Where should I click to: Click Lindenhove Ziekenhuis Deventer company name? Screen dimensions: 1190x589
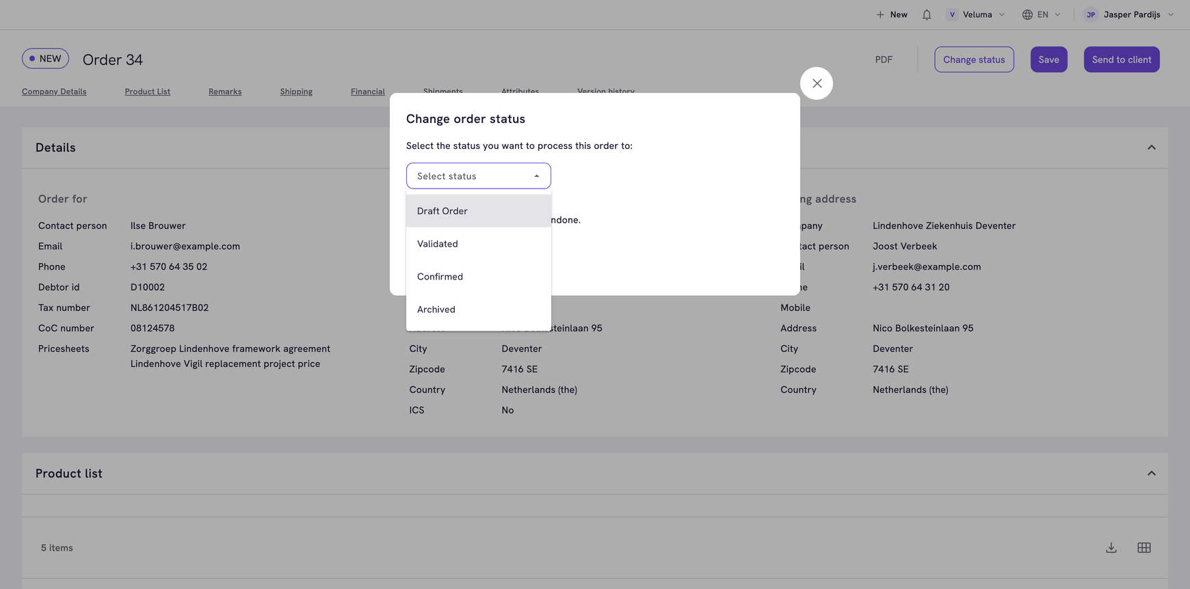944,225
